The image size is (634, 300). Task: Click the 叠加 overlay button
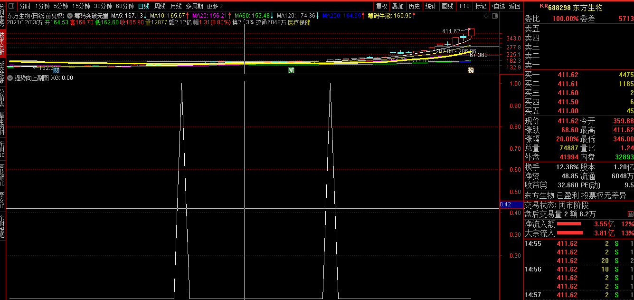tap(398, 6)
